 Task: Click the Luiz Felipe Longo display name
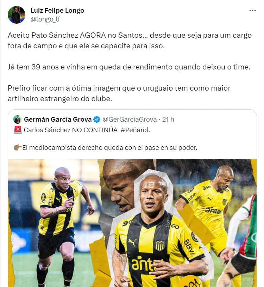(57, 11)
